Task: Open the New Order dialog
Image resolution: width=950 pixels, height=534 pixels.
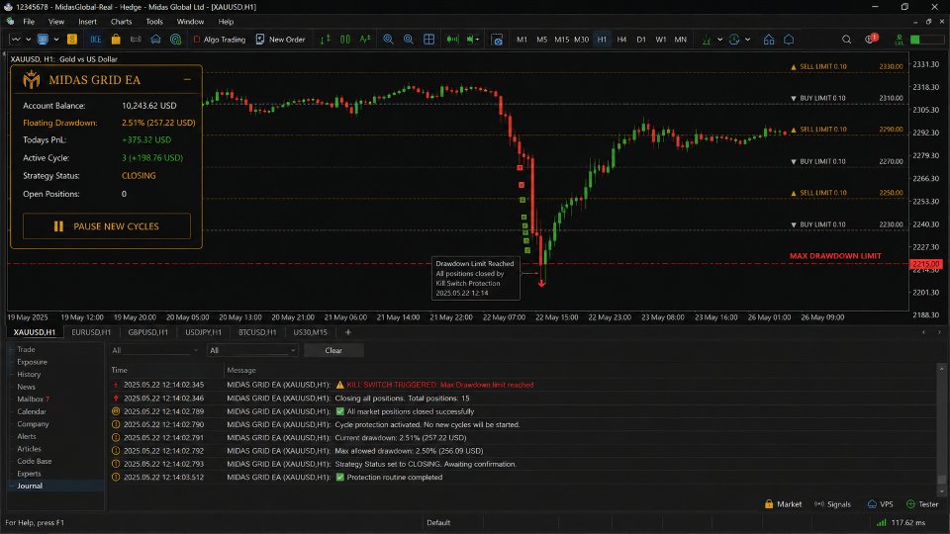Action: pyautogui.click(x=280, y=40)
